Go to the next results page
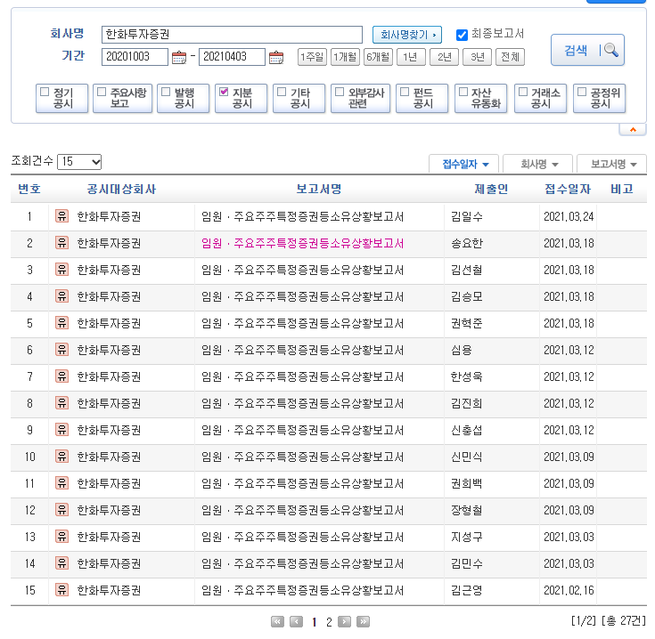 [x=344, y=622]
